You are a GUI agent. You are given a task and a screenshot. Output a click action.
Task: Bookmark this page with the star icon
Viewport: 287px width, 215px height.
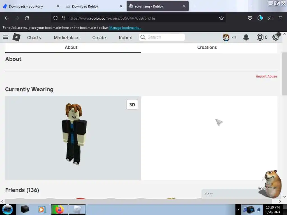(x=221, y=18)
